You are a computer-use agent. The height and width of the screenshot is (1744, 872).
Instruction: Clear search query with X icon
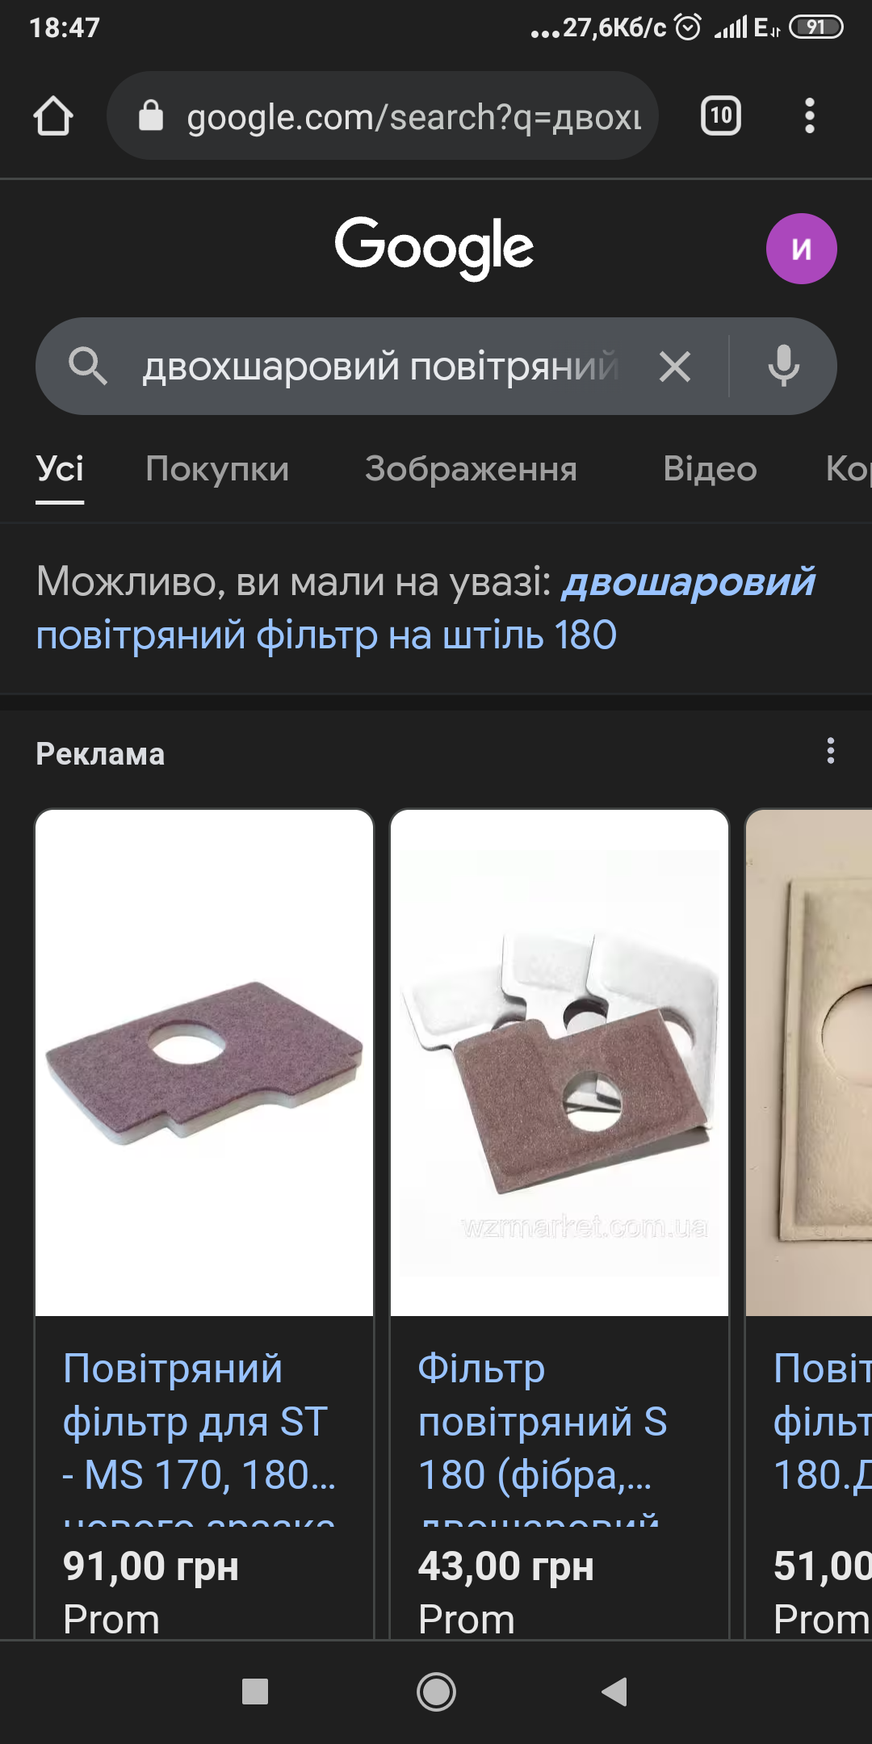click(x=675, y=367)
